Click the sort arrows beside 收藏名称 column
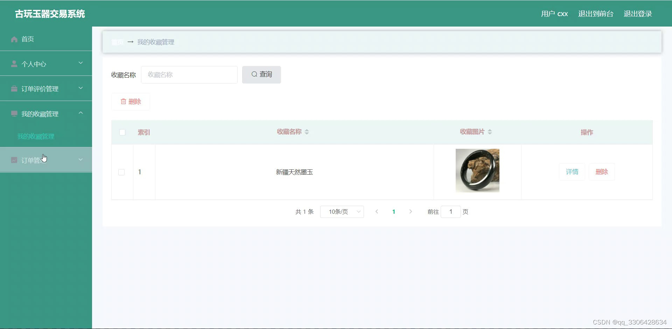The width and height of the screenshot is (672, 329). click(x=307, y=132)
